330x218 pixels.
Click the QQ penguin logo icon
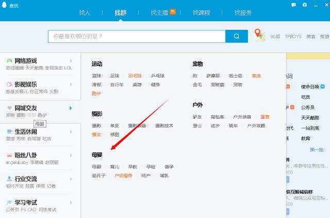(4, 5)
